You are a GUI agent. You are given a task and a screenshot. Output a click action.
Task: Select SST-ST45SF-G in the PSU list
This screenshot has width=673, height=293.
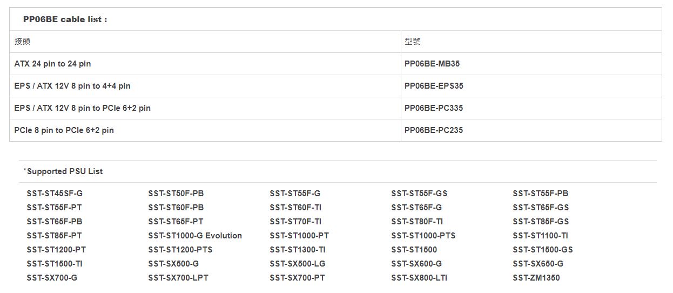click(55, 194)
